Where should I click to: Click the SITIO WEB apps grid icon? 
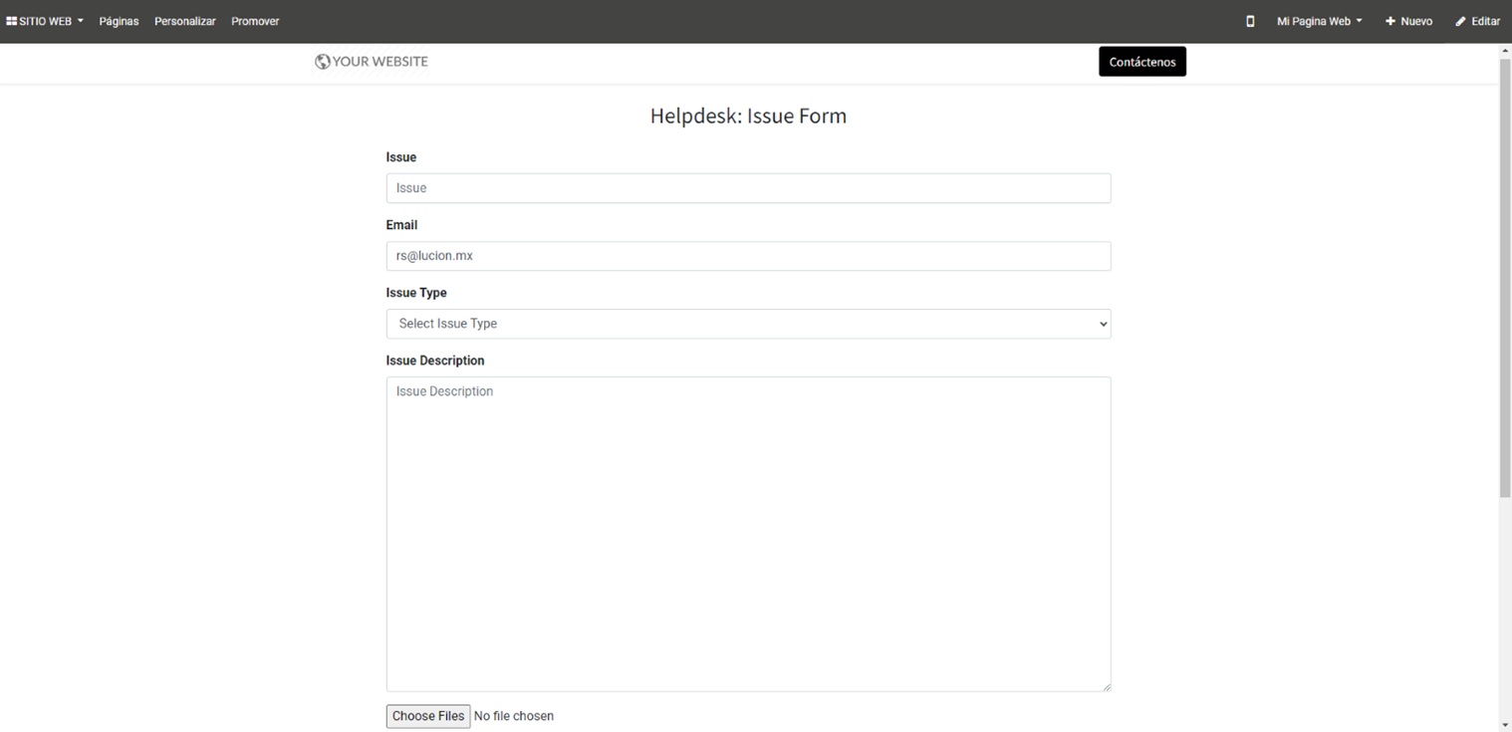12,21
